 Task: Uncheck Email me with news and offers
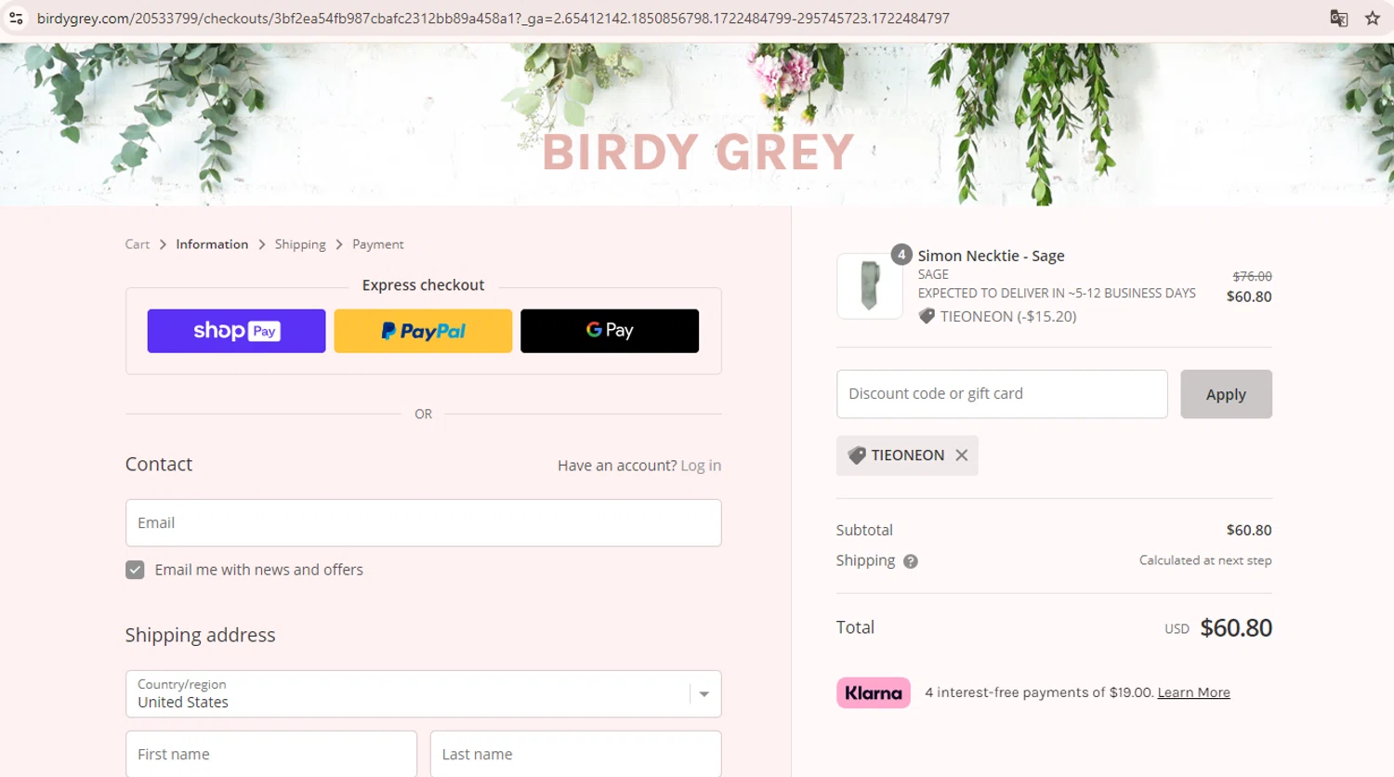click(x=135, y=570)
